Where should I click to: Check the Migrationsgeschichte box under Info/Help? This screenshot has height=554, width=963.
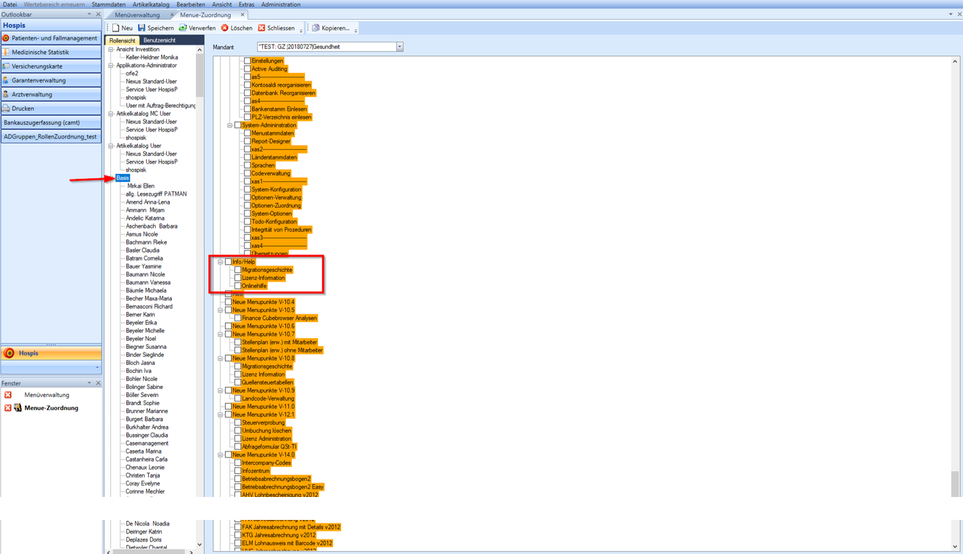click(237, 270)
